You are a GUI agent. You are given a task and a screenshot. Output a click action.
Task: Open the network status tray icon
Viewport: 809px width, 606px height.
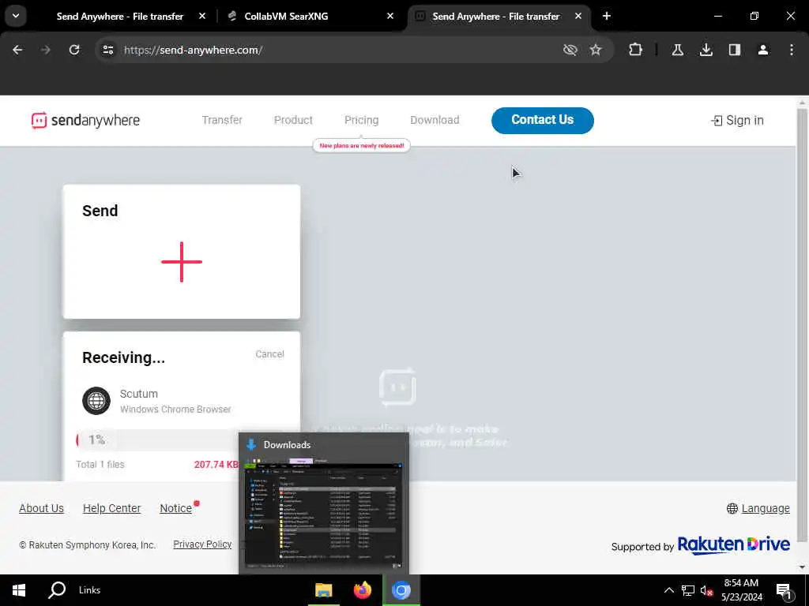tap(688, 590)
